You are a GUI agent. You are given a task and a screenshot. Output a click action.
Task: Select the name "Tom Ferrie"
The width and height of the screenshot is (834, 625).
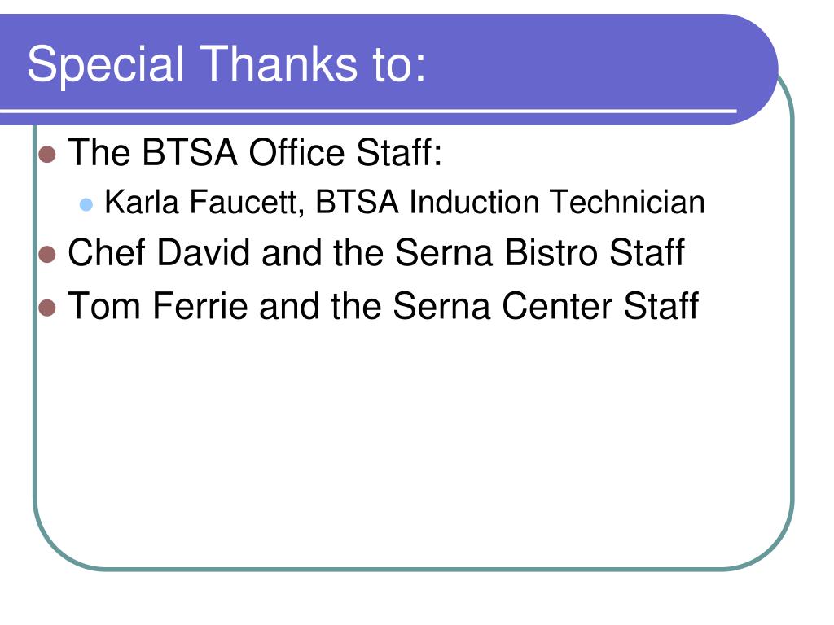click(x=158, y=306)
